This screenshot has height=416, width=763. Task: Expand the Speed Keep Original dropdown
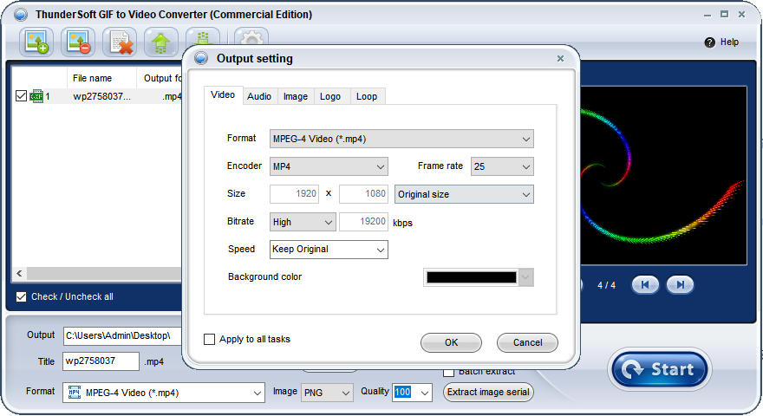click(329, 250)
